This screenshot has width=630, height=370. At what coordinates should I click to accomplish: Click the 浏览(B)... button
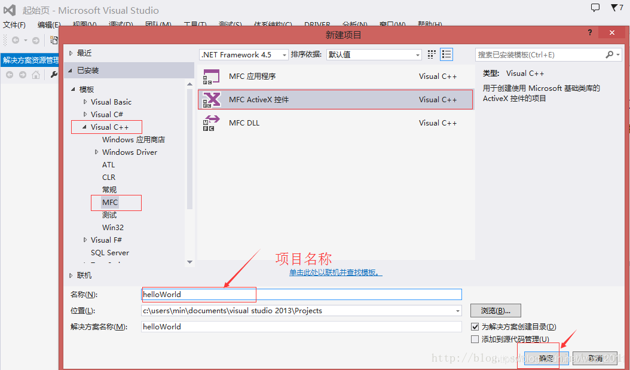pos(496,311)
